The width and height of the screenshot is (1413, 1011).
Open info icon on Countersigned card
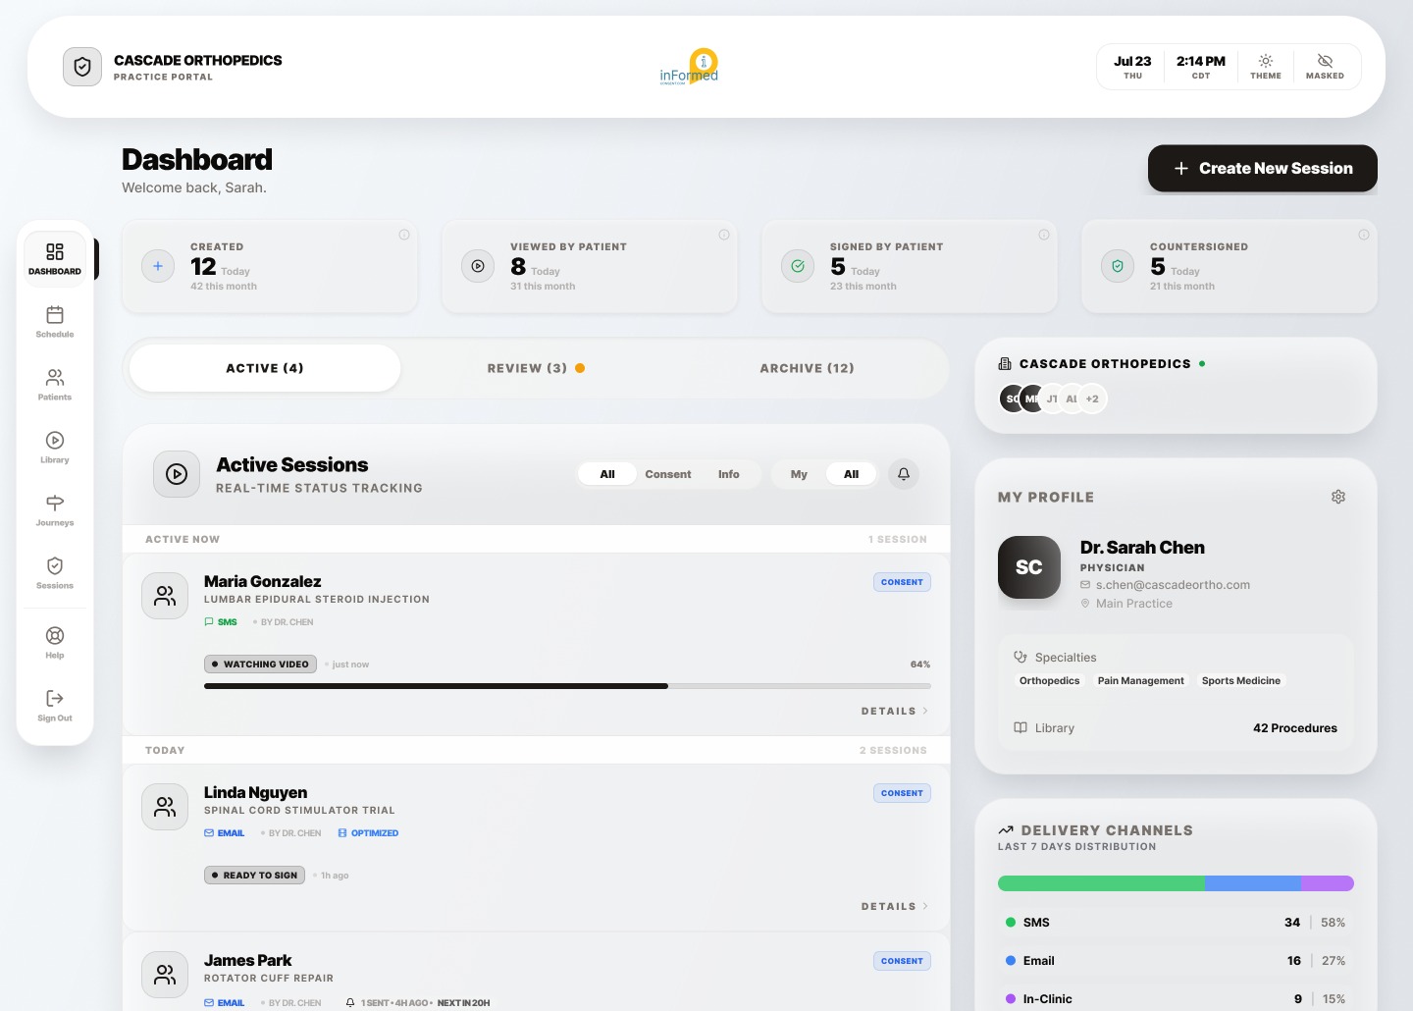(x=1364, y=235)
